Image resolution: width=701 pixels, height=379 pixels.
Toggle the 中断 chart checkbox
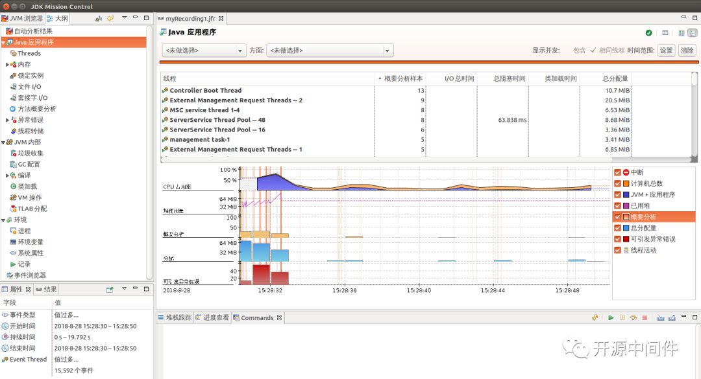pyautogui.click(x=617, y=172)
